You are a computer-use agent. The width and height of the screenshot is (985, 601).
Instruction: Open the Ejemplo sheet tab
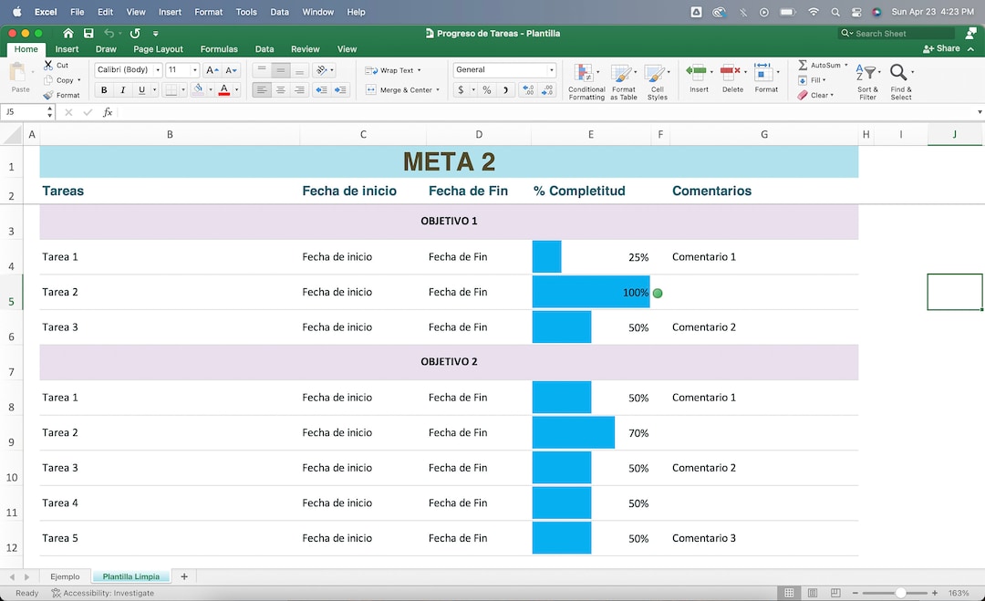pyautogui.click(x=65, y=576)
